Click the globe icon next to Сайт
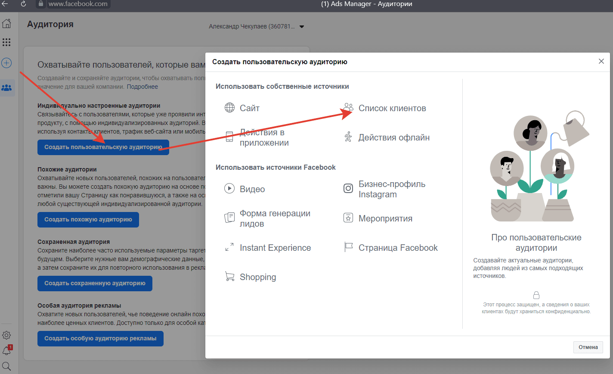Viewport: 613px width, 374px height. pyautogui.click(x=230, y=108)
